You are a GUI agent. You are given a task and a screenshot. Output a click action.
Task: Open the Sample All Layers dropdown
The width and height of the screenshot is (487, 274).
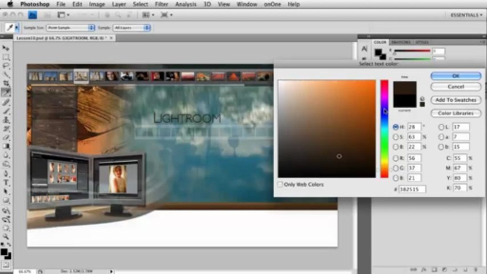[131, 28]
